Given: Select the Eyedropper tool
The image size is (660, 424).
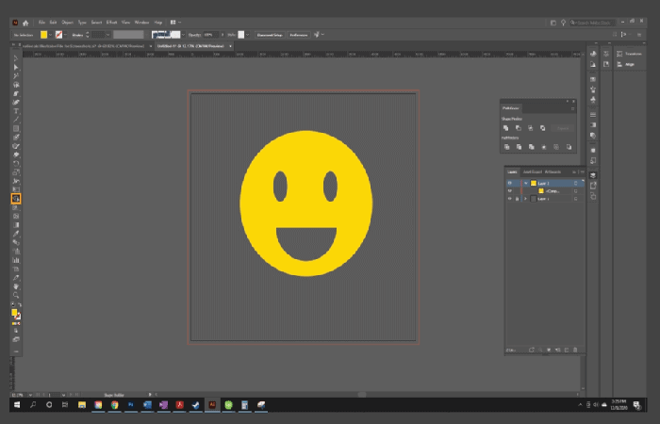Looking at the screenshot, I should click(16, 234).
